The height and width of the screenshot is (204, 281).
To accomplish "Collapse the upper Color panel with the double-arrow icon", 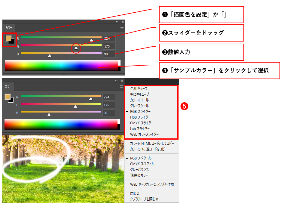I will tap(117, 22).
